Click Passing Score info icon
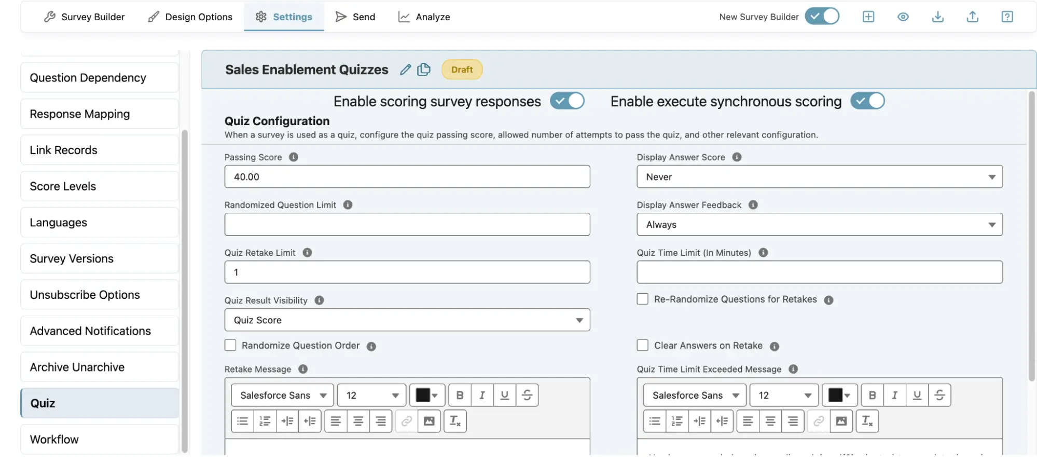The height and width of the screenshot is (464, 1037). [x=294, y=157]
